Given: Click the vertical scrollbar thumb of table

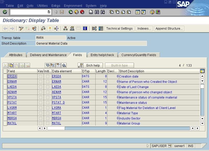Looking at the screenshot, I should 202,86.
